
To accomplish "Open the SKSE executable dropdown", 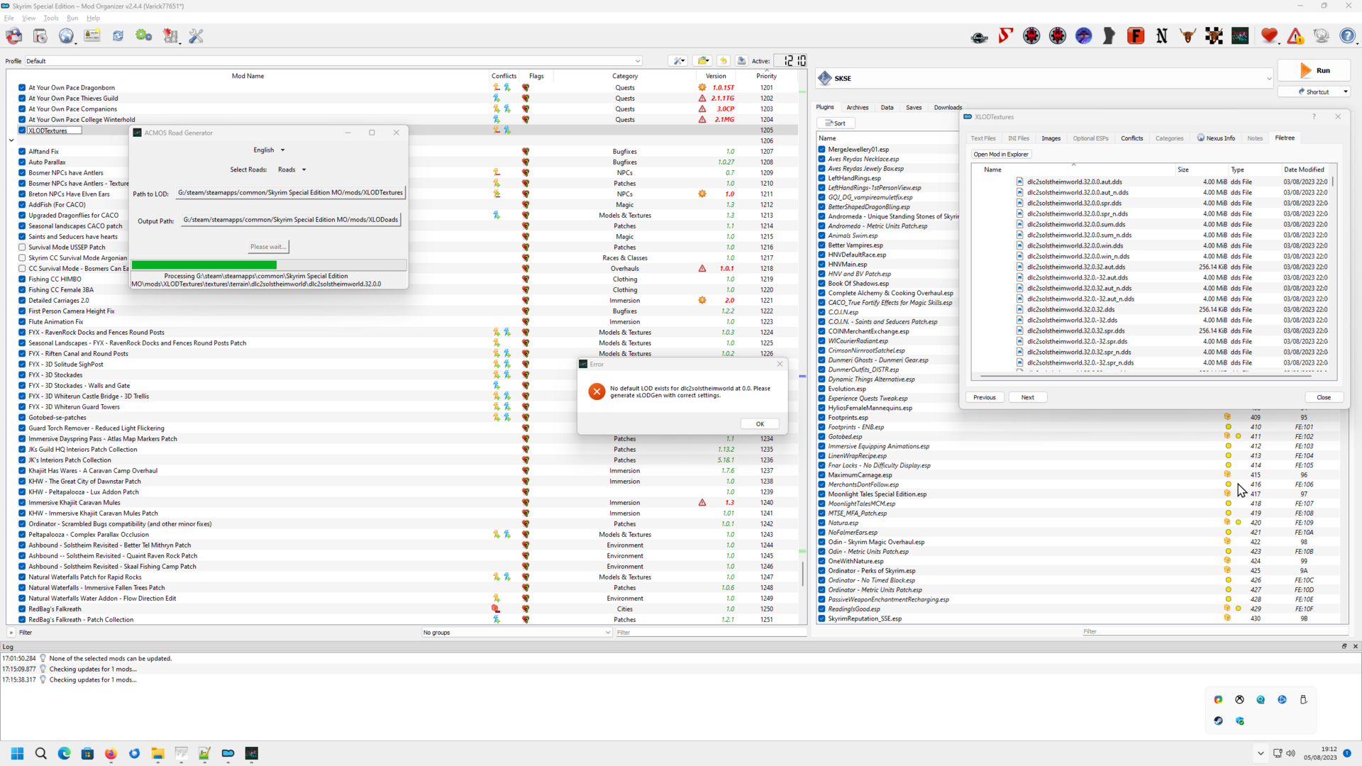I will 1044,78.
